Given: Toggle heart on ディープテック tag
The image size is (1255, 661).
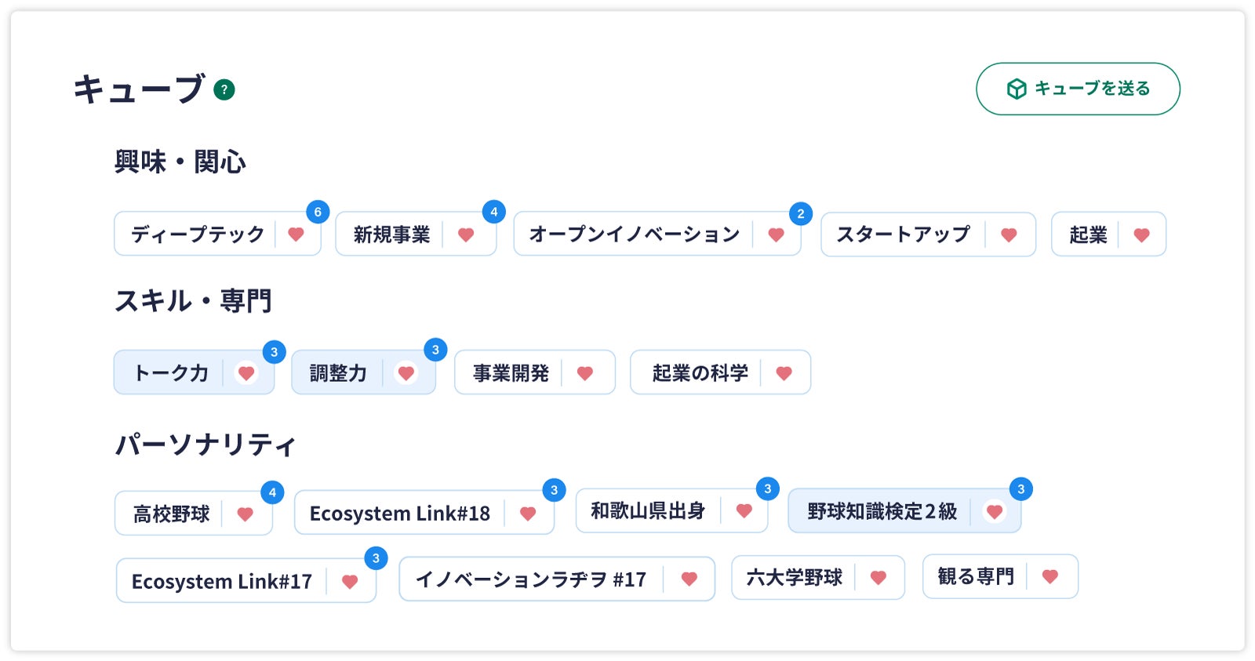Looking at the screenshot, I should point(296,234).
